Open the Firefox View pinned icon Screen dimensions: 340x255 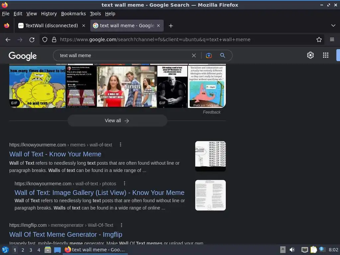(7, 26)
